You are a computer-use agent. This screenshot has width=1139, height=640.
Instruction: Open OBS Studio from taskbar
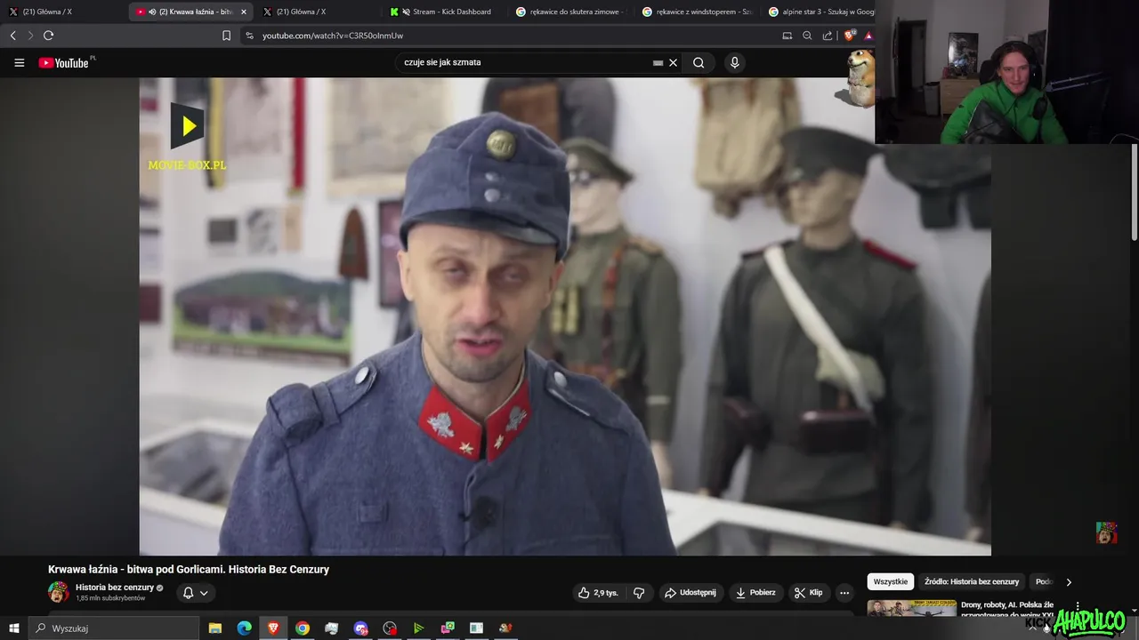pyautogui.click(x=390, y=628)
